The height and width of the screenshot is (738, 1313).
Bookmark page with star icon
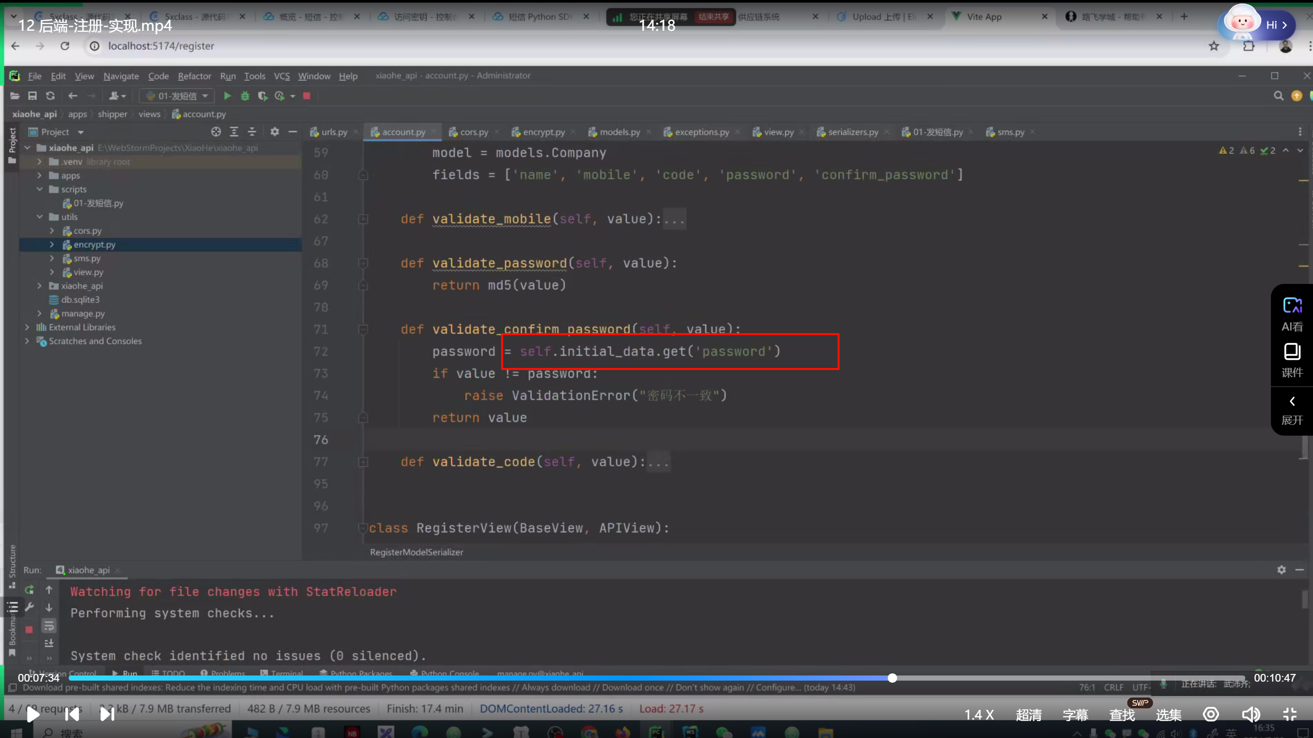(x=1213, y=46)
